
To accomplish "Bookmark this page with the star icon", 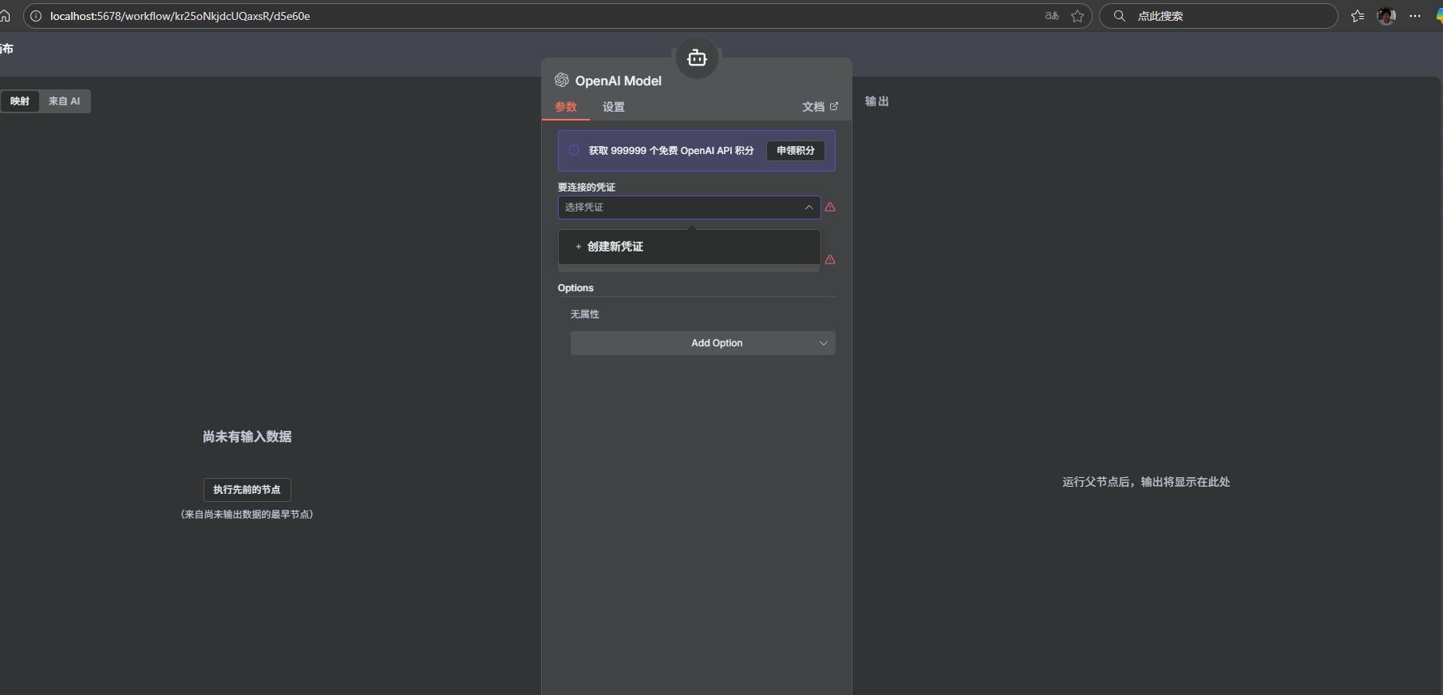I will pyautogui.click(x=1077, y=16).
